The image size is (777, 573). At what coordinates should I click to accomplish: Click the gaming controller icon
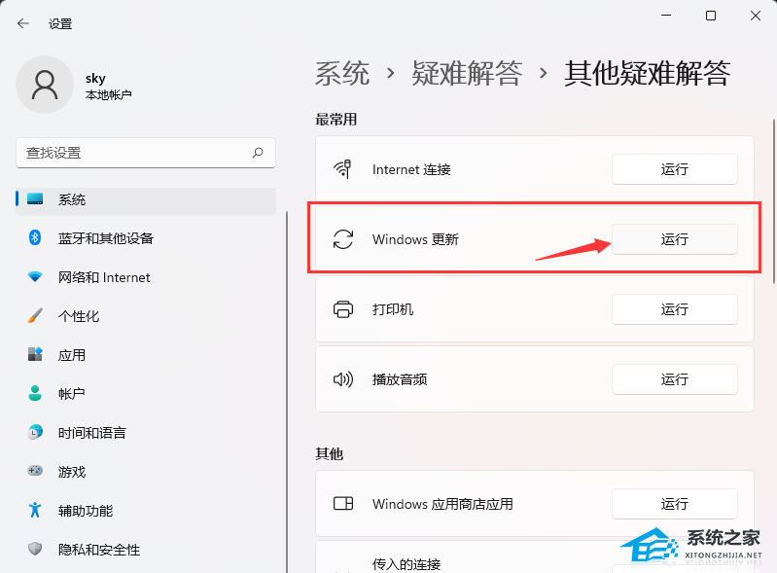(x=35, y=471)
